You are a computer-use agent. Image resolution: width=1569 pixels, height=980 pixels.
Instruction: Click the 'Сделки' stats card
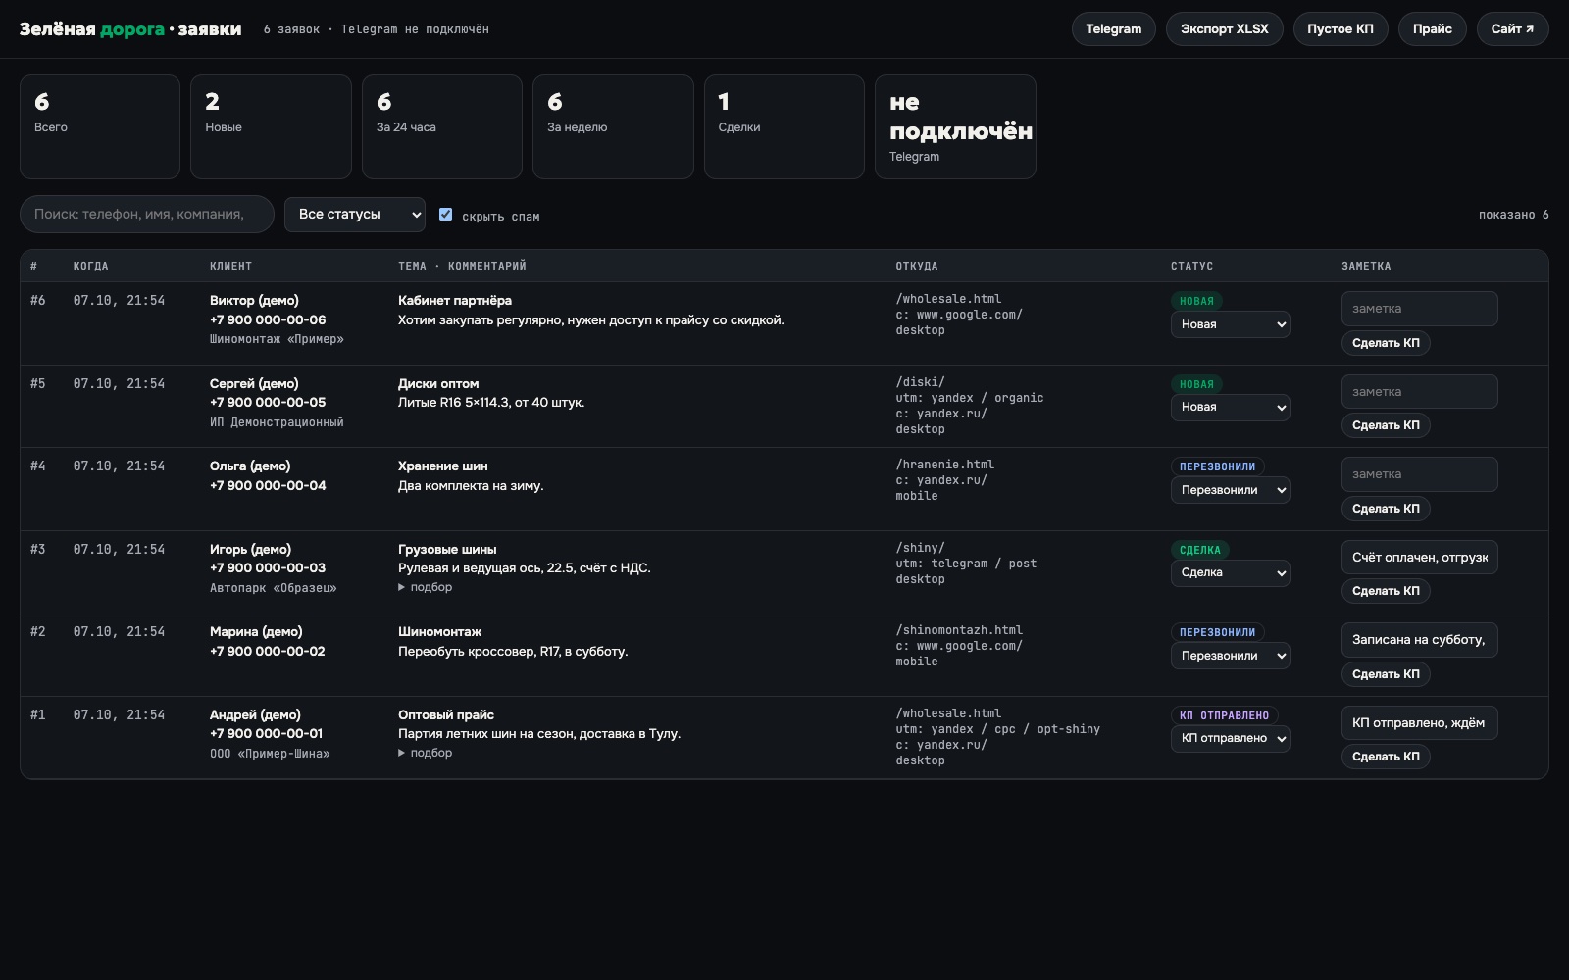tap(784, 126)
